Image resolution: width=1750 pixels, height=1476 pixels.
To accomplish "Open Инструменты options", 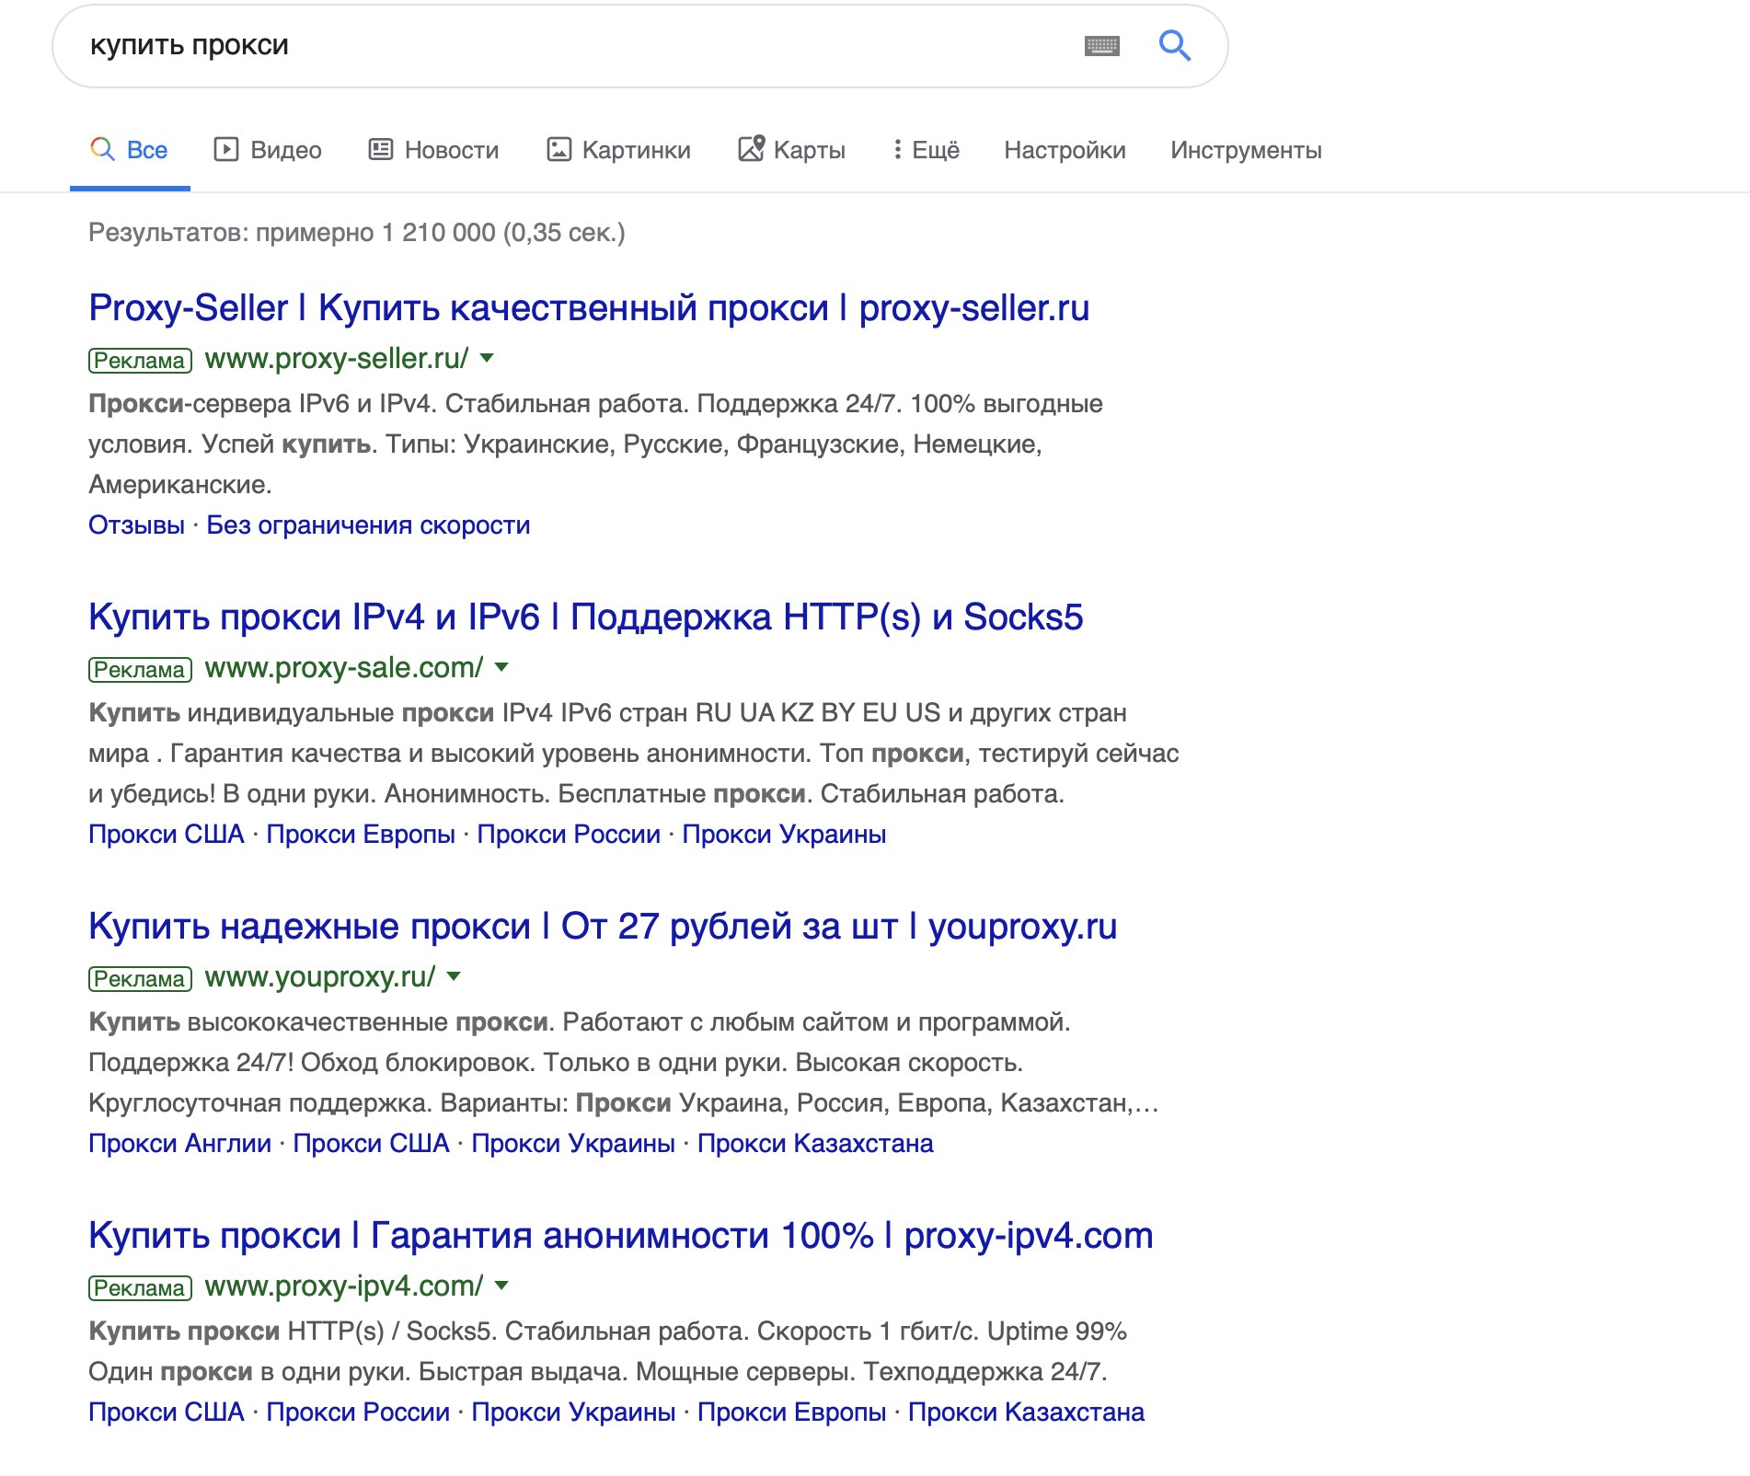I will click(x=1246, y=150).
